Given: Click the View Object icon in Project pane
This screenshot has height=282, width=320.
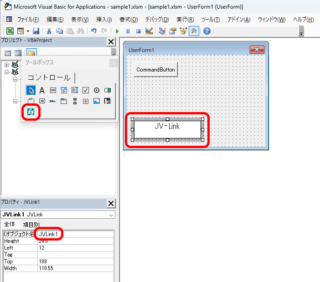Looking at the screenshot, I should [x=18, y=53].
